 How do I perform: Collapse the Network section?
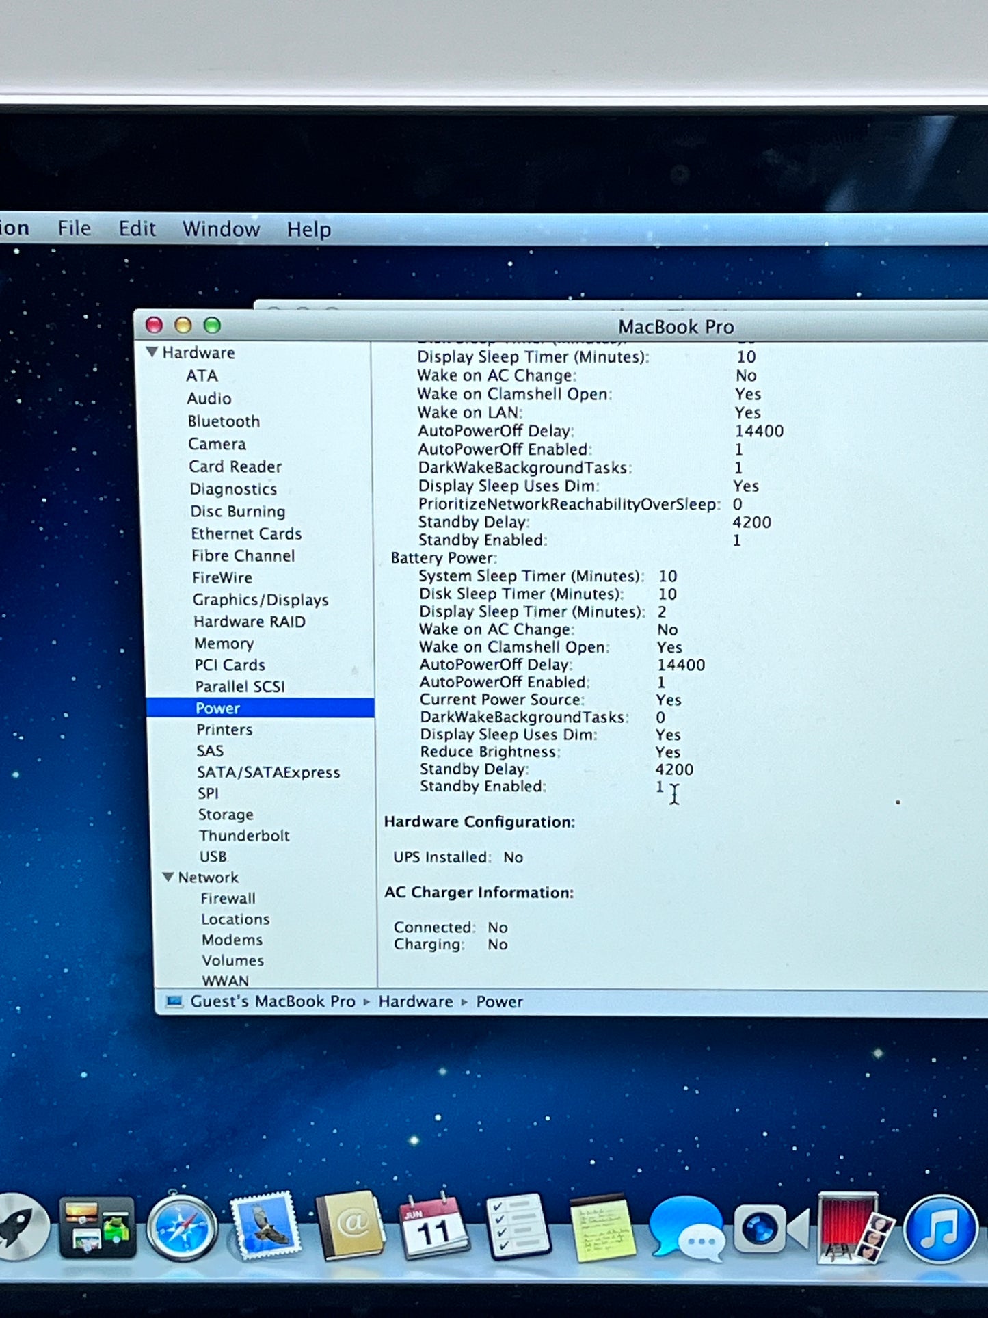coord(168,877)
